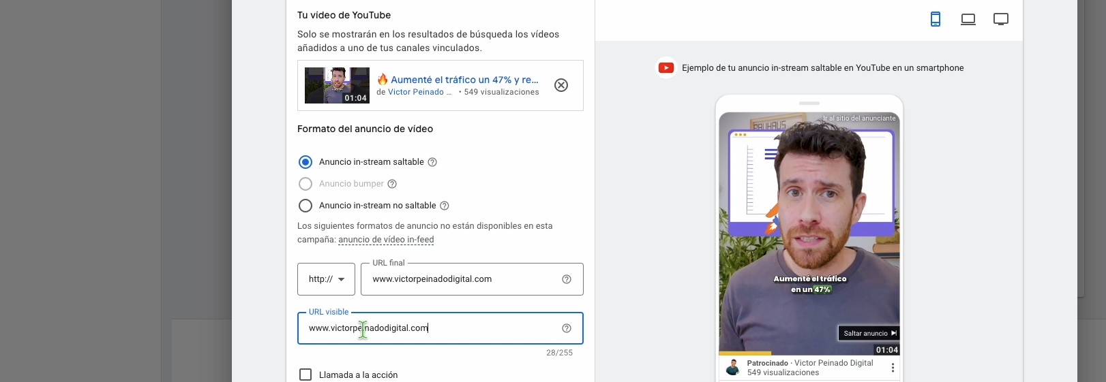
Task: Click the yellow ad progress bar
Action: [x=745, y=353]
